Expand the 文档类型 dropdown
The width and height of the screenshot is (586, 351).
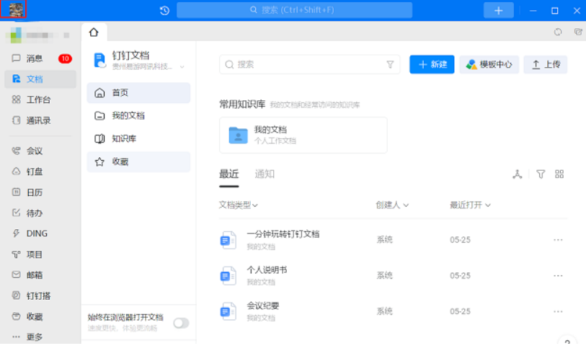239,205
